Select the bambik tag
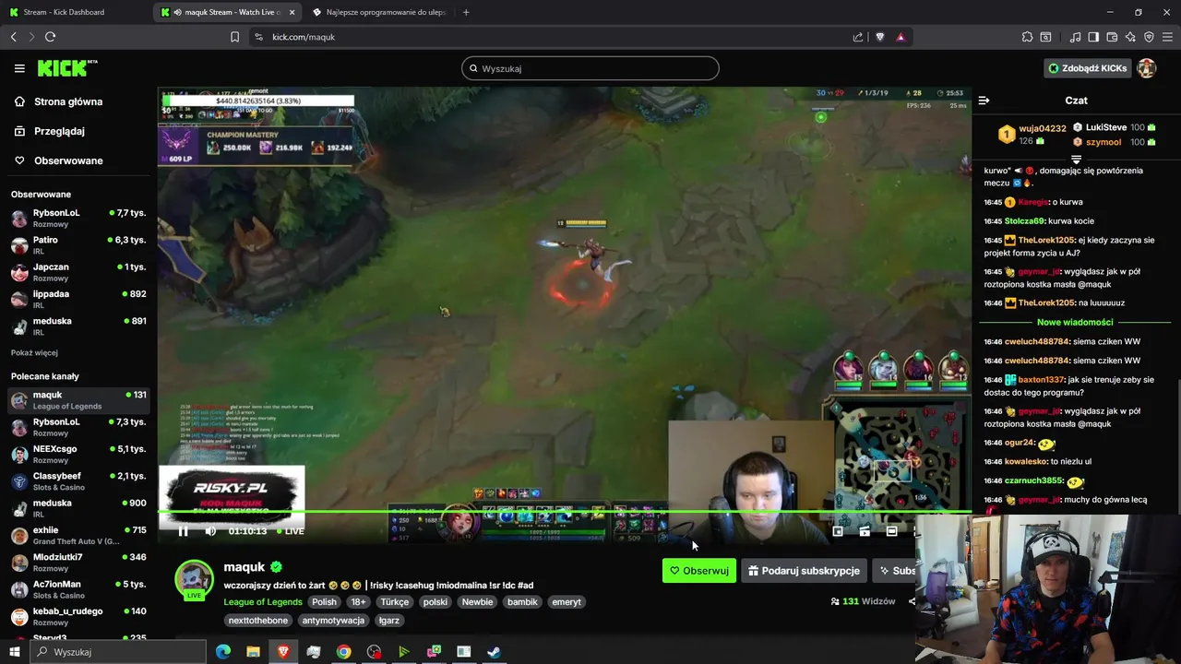 (522, 602)
